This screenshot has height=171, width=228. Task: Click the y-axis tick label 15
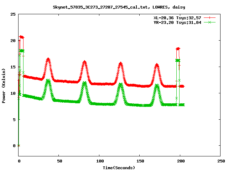(13, 67)
